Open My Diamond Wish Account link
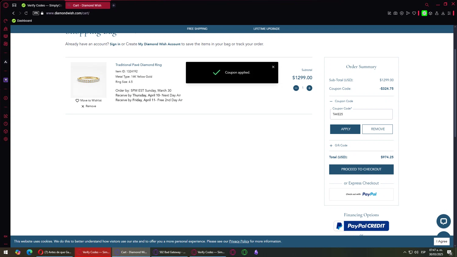Screen dimensions: 457x257 pos(159,44)
